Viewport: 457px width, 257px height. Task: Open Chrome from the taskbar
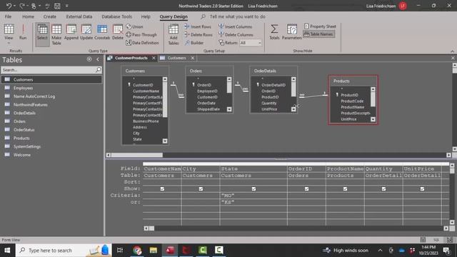pyautogui.click(x=137, y=250)
